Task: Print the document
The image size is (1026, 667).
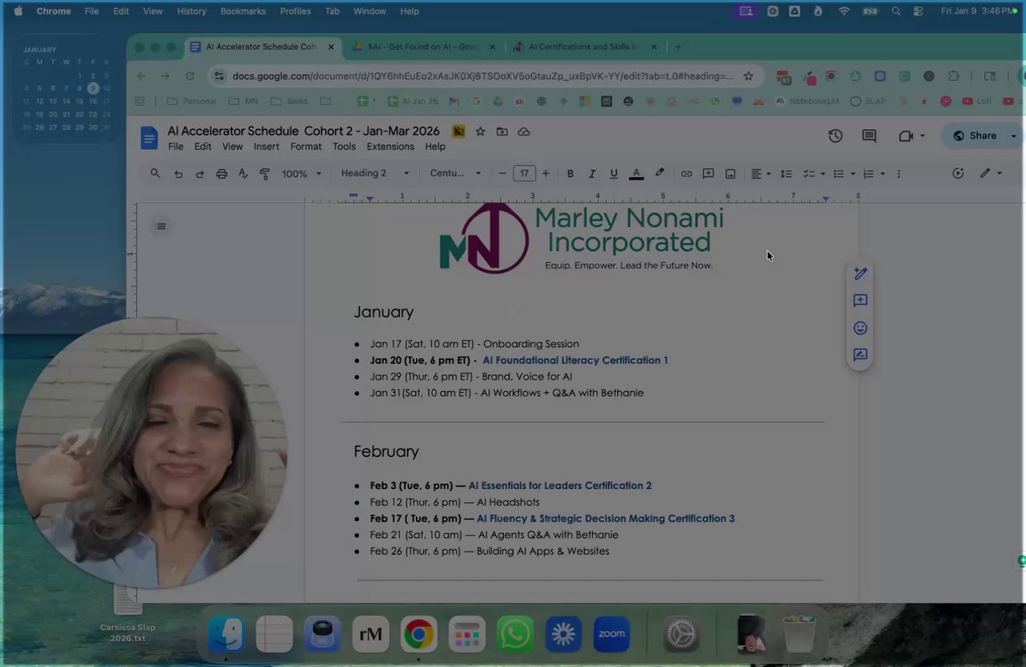Action: pos(221,173)
